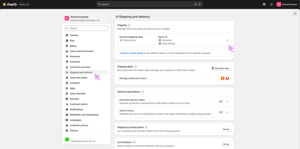Click the notifications bell icon

pyautogui.click(x=271, y=4)
